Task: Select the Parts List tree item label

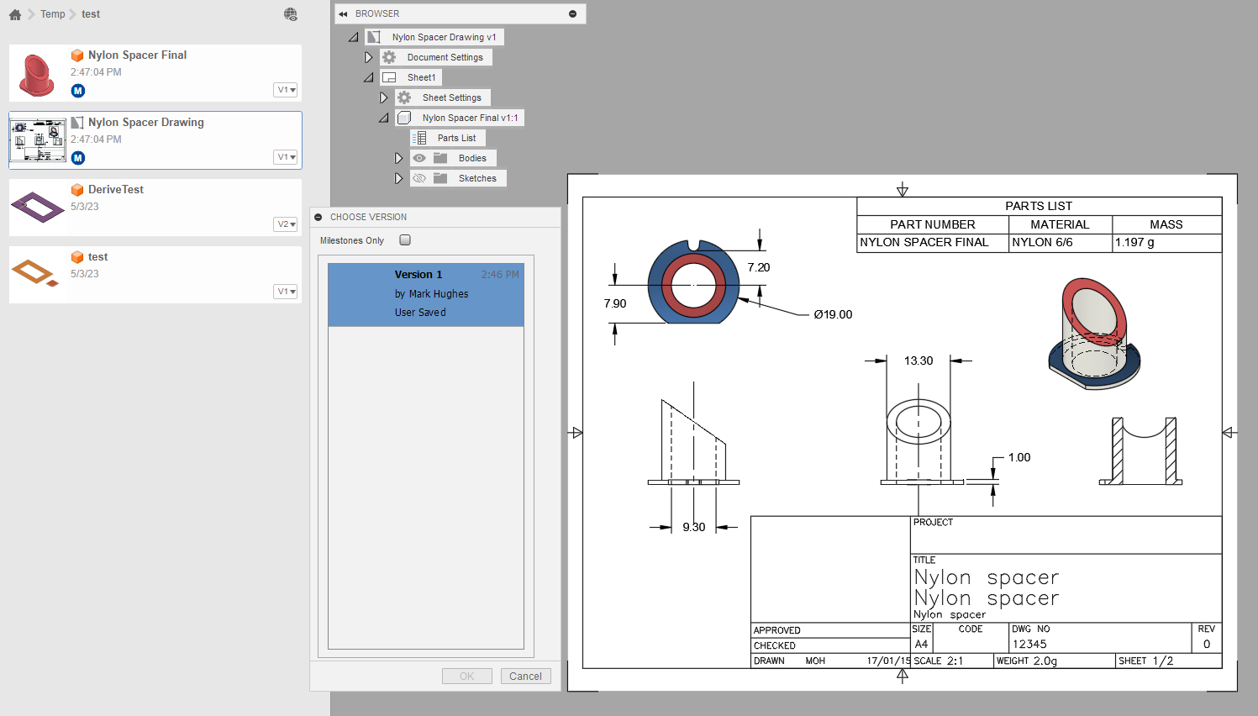Action: point(456,138)
